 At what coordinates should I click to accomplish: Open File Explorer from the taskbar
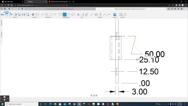click(x=55, y=104)
